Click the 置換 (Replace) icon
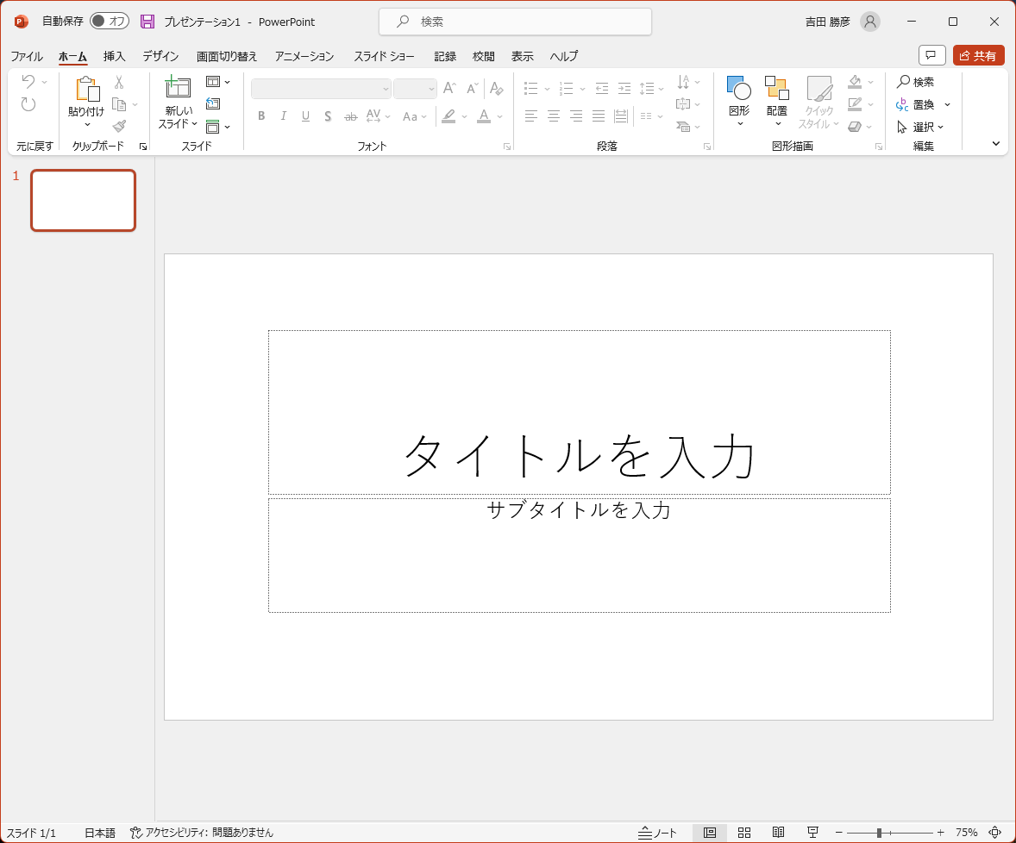The image size is (1016, 843). pyautogui.click(x=917, y=105)
